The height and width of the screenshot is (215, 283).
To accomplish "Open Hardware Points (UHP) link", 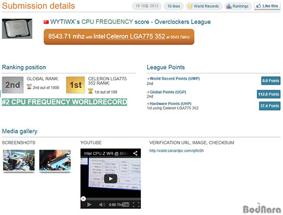I will [x=170, y=104].
